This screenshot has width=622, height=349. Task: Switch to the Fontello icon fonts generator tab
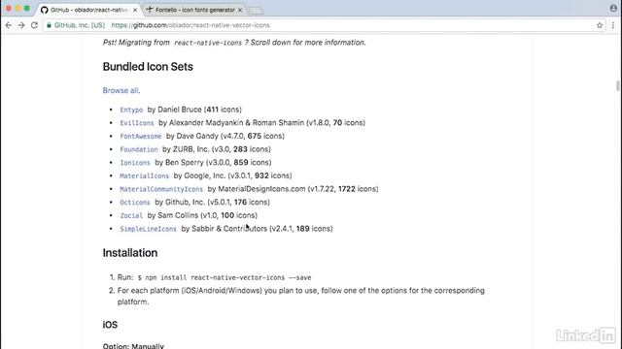point(193,10)
